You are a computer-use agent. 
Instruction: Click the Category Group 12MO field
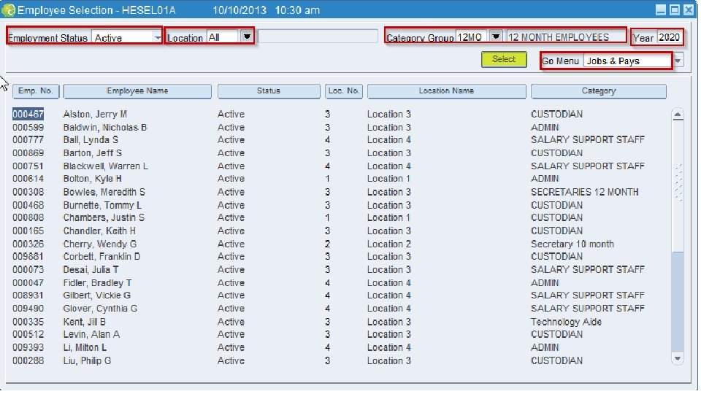[472, 37]
